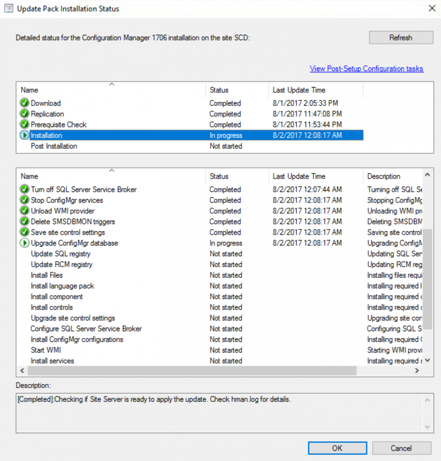
Task: Dismiss the dialog via Cancel
Action: point(402,448)
